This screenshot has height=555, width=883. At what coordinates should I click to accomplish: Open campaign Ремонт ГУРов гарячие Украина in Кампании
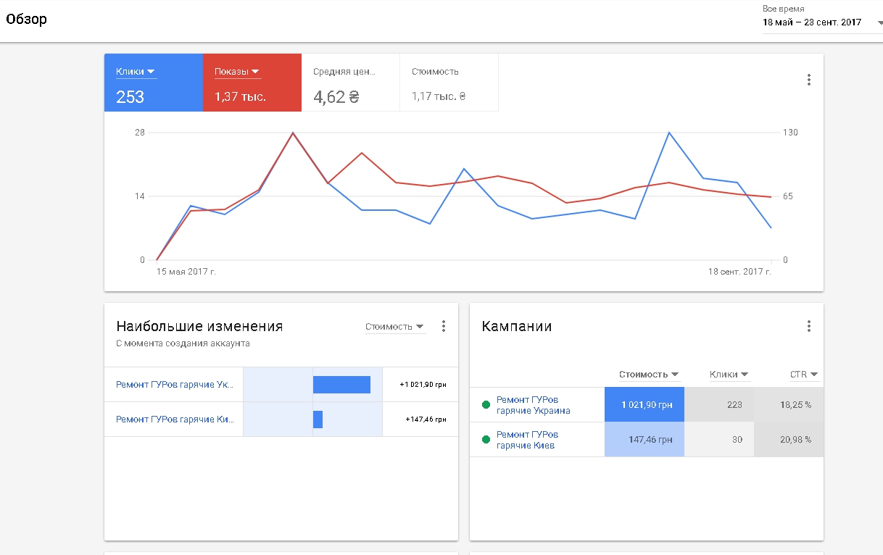(533, 405)
